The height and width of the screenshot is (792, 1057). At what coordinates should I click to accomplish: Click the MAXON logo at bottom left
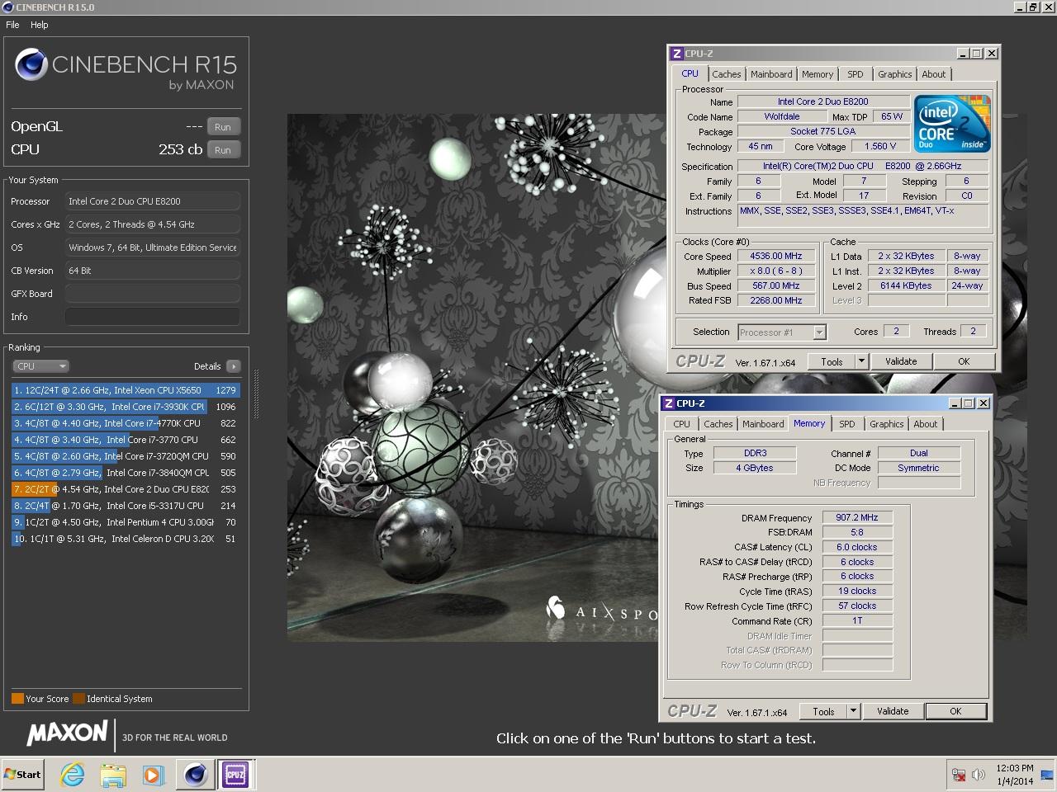click(x=67, y=733)
